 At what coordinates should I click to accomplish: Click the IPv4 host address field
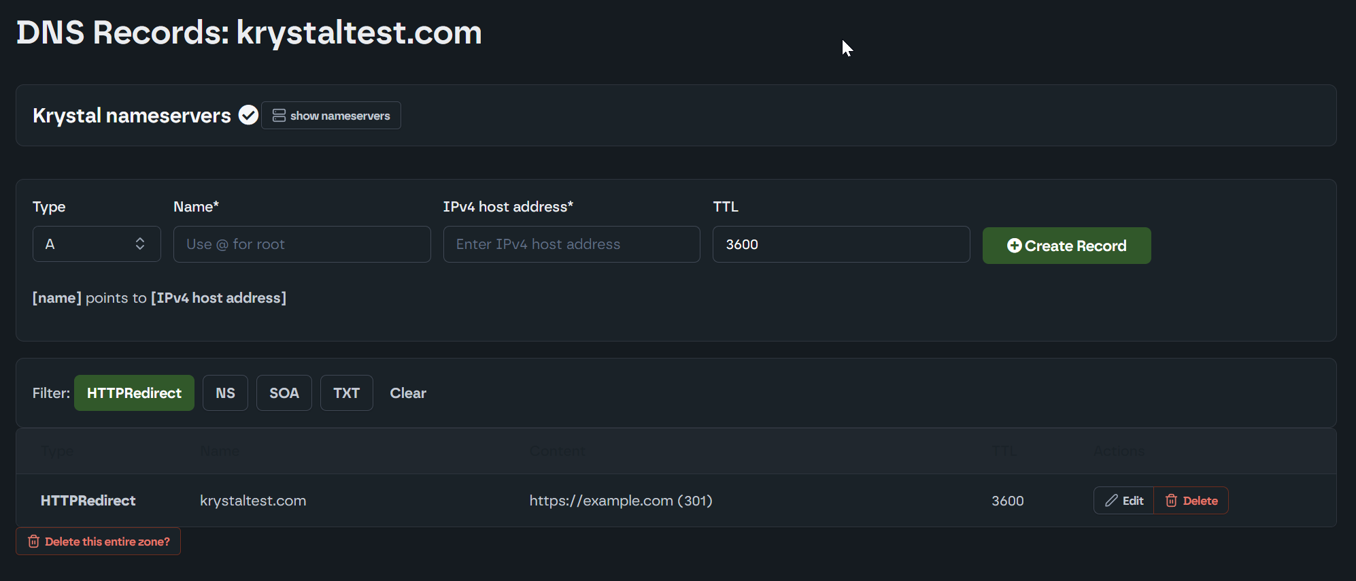pos(571,244)
